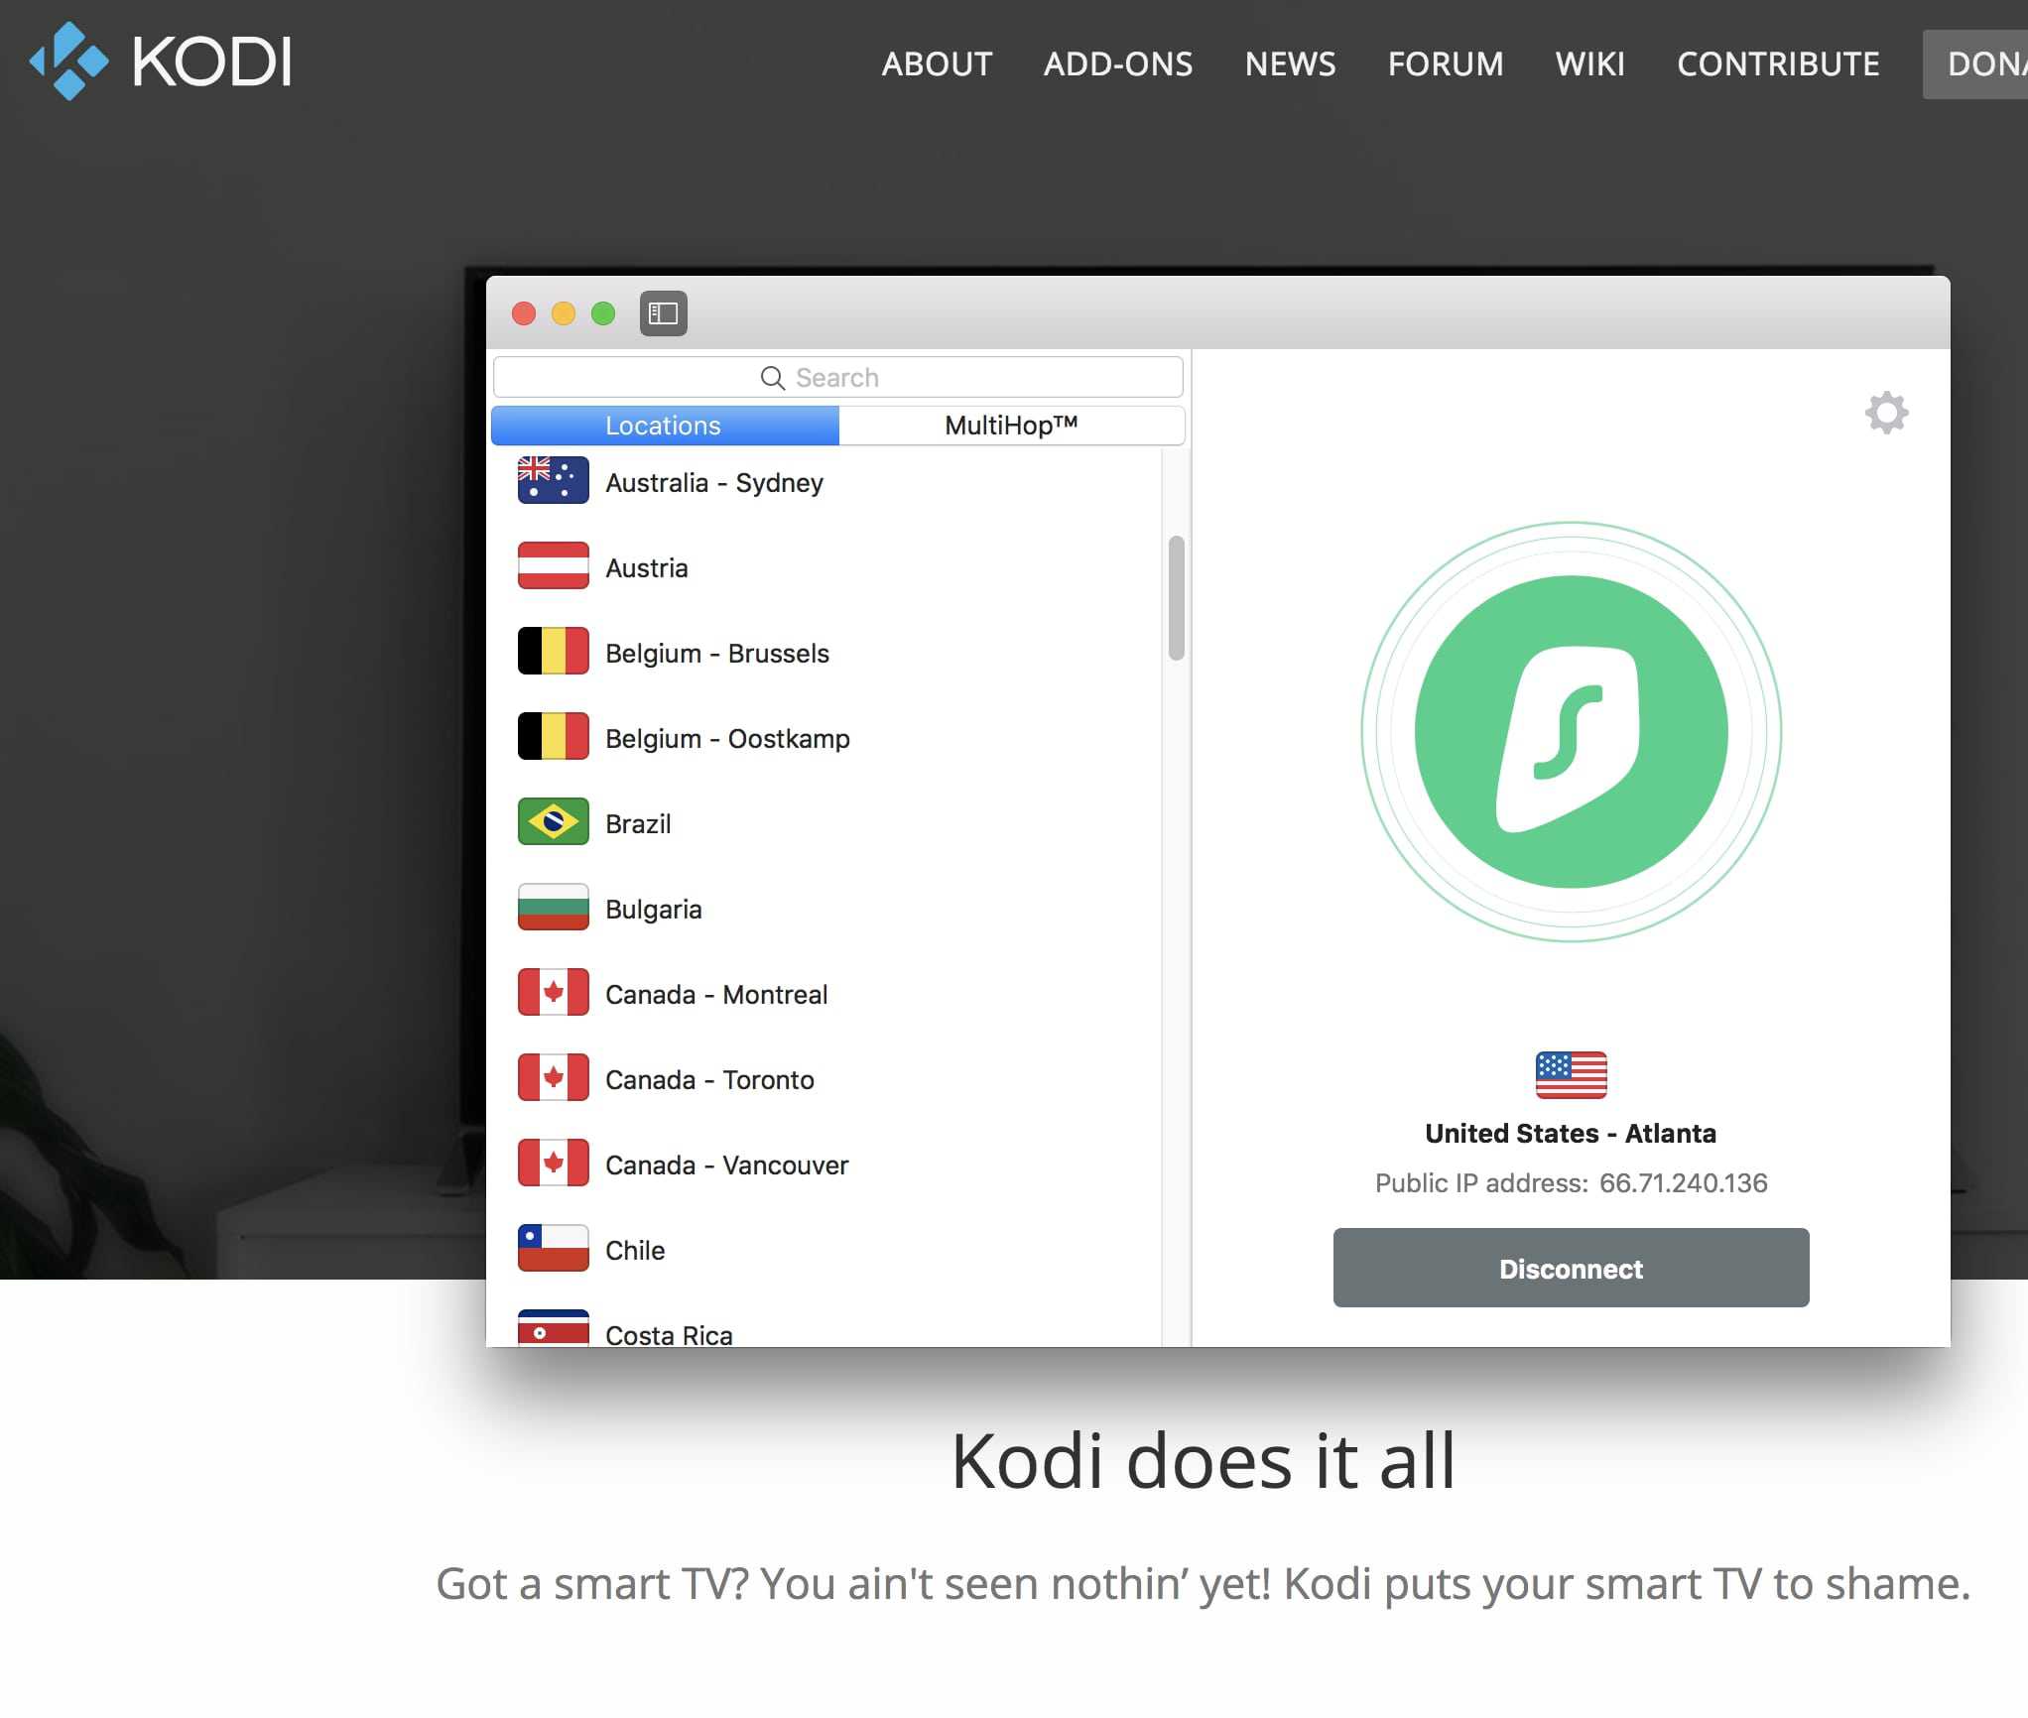2028x1718 pixels.
Task: Click the KODI Add-ons menu item
Action: click(x=1118, y=63)
